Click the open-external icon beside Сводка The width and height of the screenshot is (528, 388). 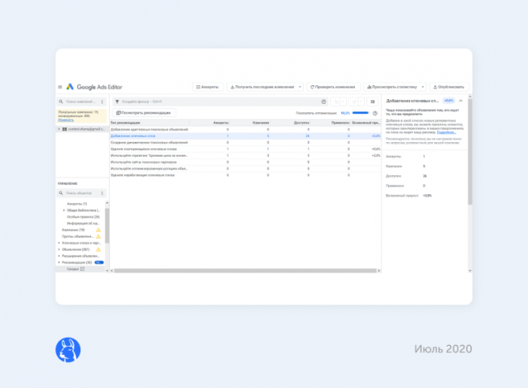tap(82, 269)
